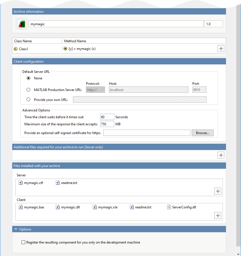This screenshot has height=256, width=241.
Task: Edit client timeout value 60
Action: 107,117
